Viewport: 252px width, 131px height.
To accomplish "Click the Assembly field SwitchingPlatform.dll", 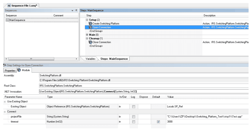I will coord(144,75).
